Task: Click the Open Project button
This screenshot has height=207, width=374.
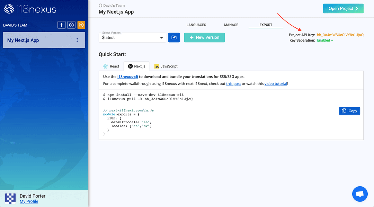Action: 343,8
